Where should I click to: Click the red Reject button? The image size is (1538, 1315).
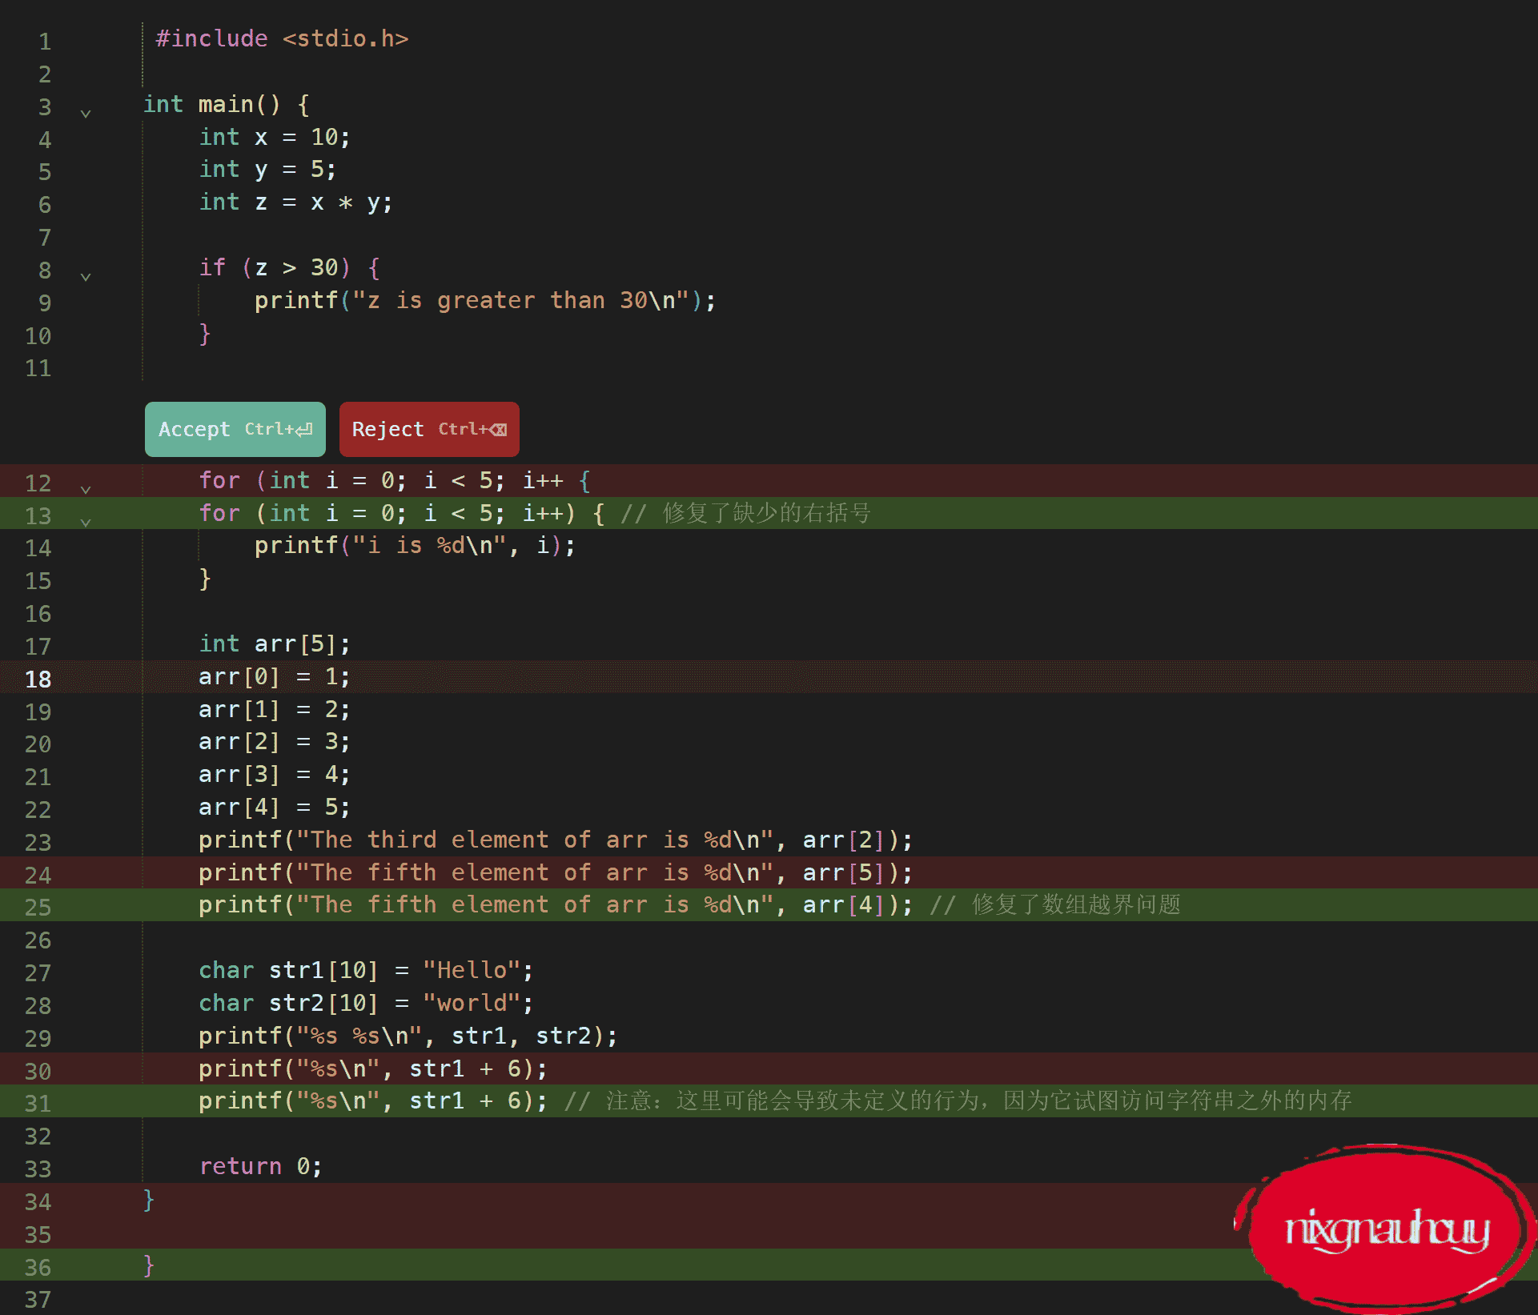429,430
